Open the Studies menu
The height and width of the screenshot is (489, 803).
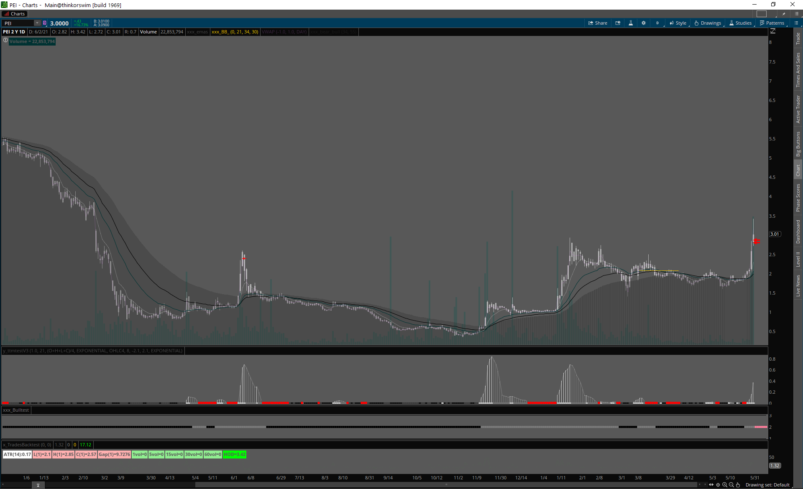pos(740,23)
